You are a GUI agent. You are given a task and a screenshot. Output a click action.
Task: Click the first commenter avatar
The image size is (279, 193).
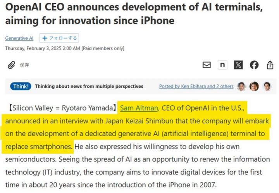(x=241, y=86)
